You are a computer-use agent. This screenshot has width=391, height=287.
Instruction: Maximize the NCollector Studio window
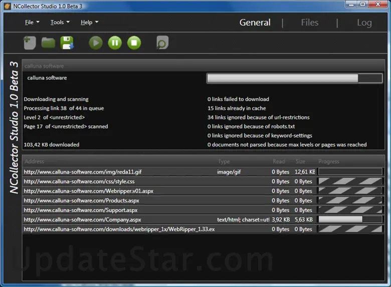[x=362, y=4]
